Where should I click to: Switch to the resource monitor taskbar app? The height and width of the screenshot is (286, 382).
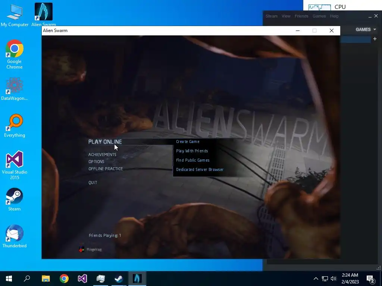[101, 279]
